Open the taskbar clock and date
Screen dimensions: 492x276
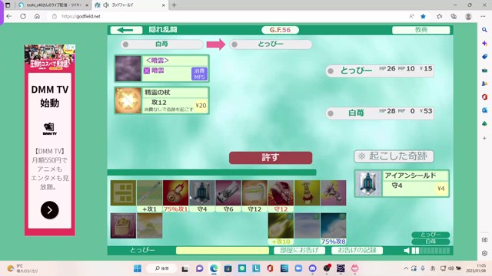click(477, 268)
